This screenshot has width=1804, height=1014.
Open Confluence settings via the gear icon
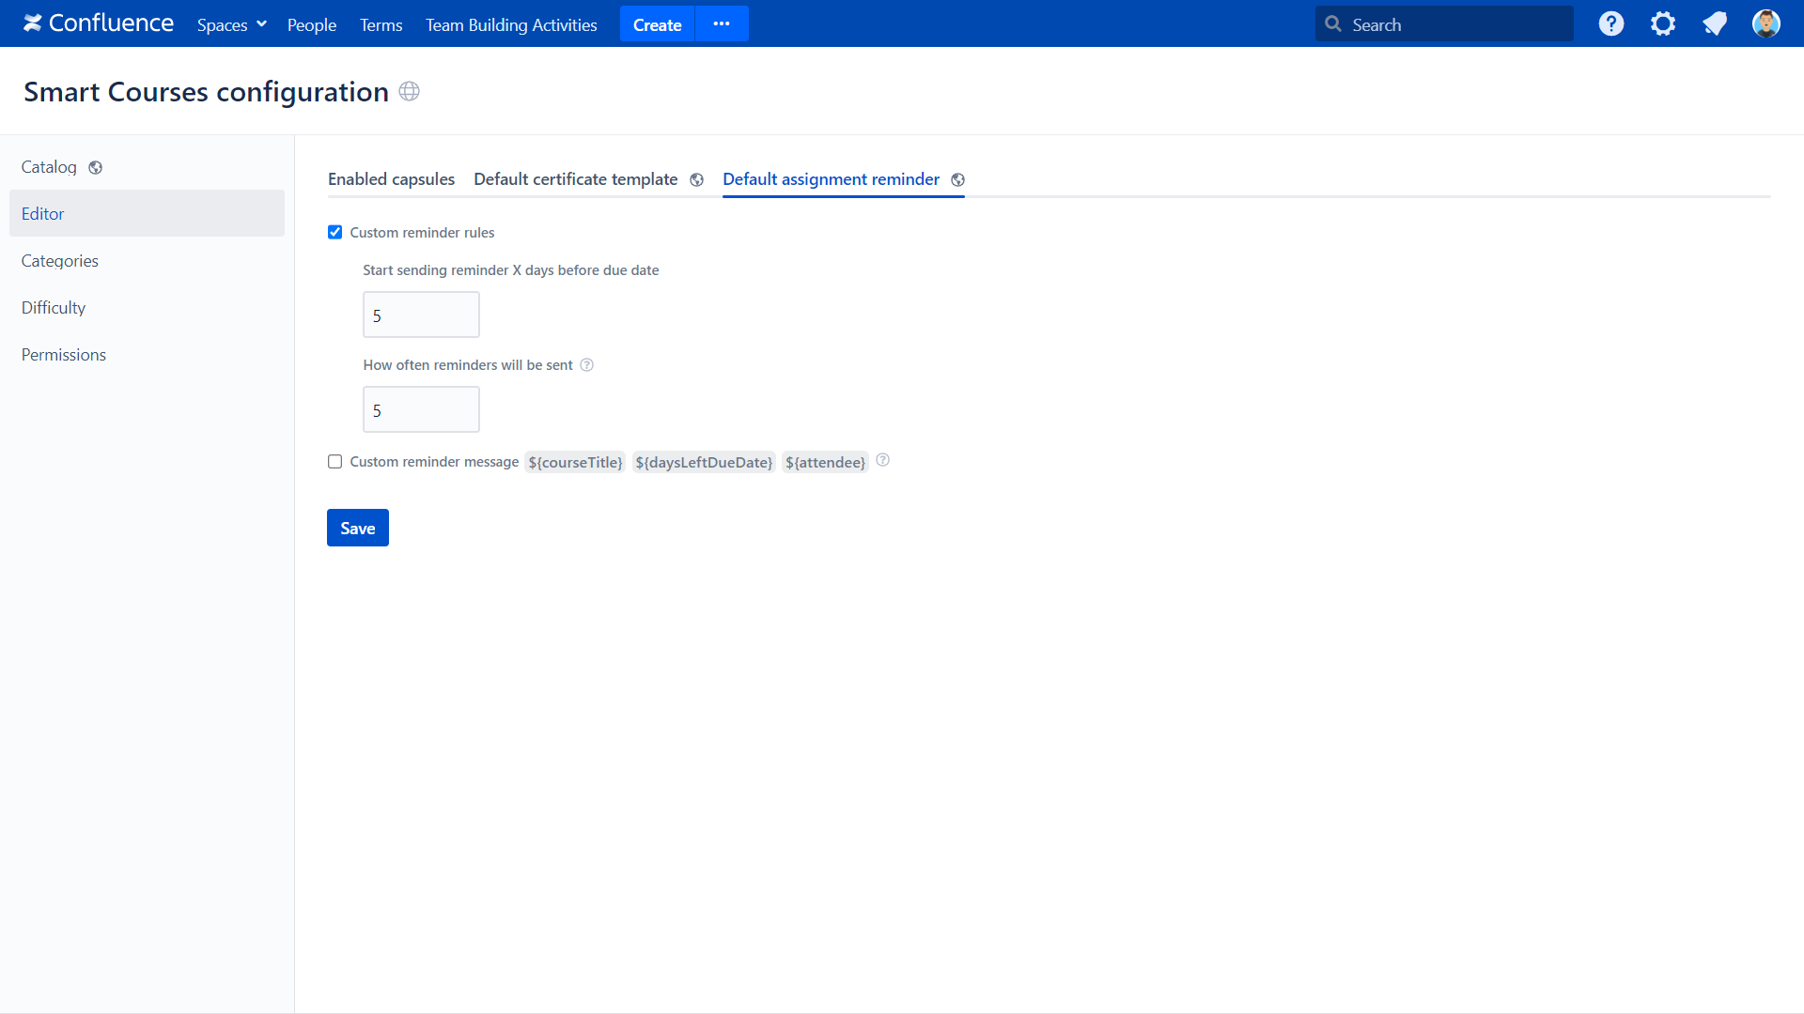[x=1662, y=23]
